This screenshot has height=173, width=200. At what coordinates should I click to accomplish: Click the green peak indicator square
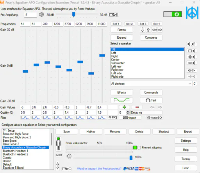[135, 148]
